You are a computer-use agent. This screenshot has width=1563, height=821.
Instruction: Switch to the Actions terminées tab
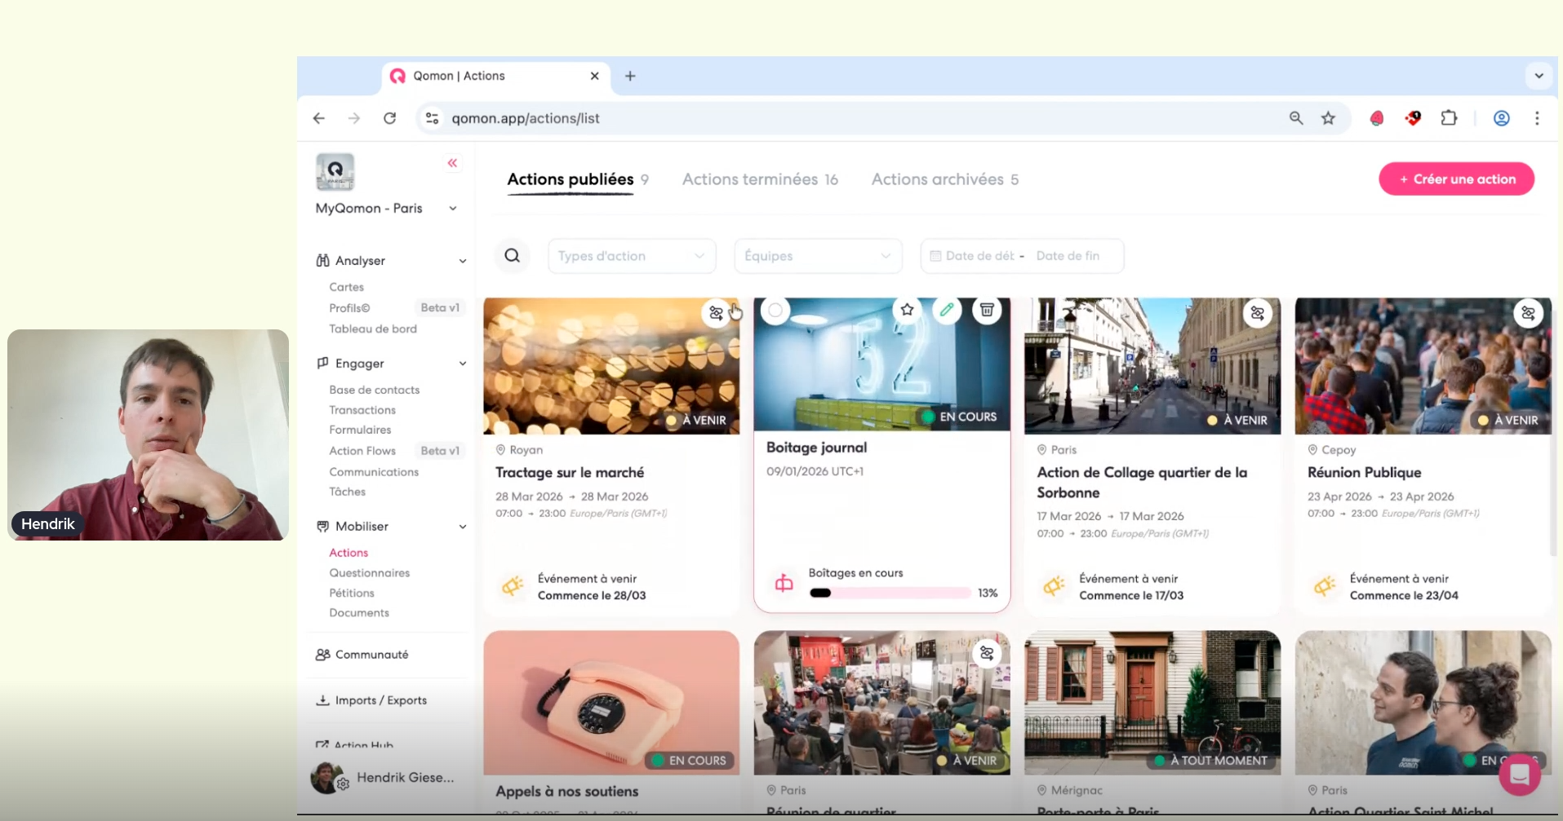(759, 179)
